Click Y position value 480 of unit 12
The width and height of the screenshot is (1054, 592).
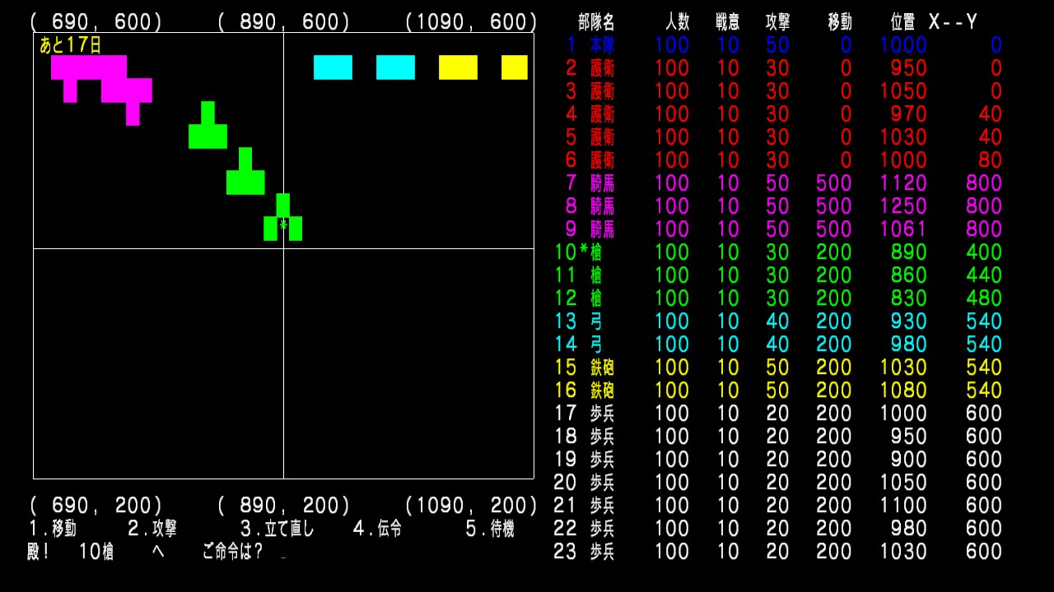tap(984, 298)
